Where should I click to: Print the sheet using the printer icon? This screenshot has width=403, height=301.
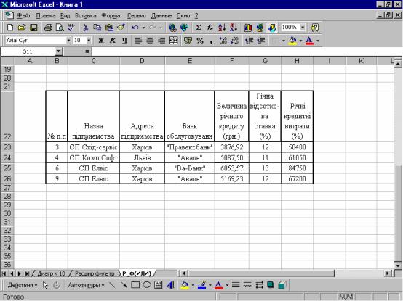tap(48, 28)
